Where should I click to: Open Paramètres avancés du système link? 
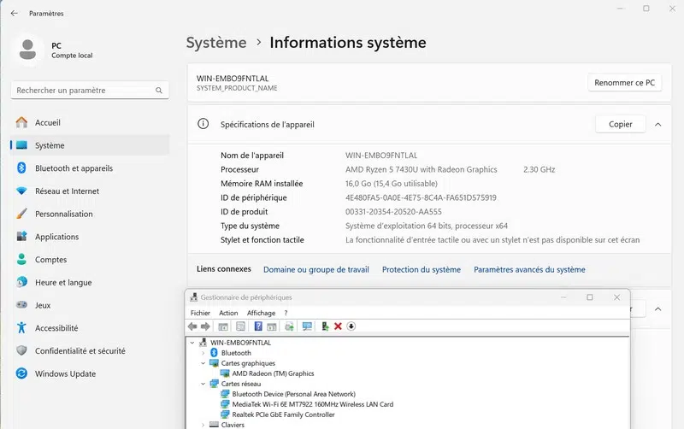click(x=529, y=269)
